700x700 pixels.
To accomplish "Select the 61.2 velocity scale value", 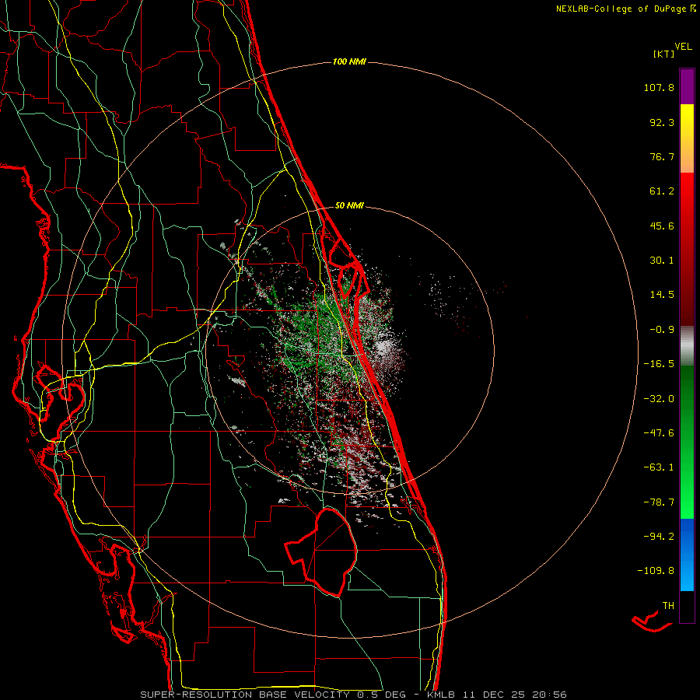I will [x=662, y=191].
